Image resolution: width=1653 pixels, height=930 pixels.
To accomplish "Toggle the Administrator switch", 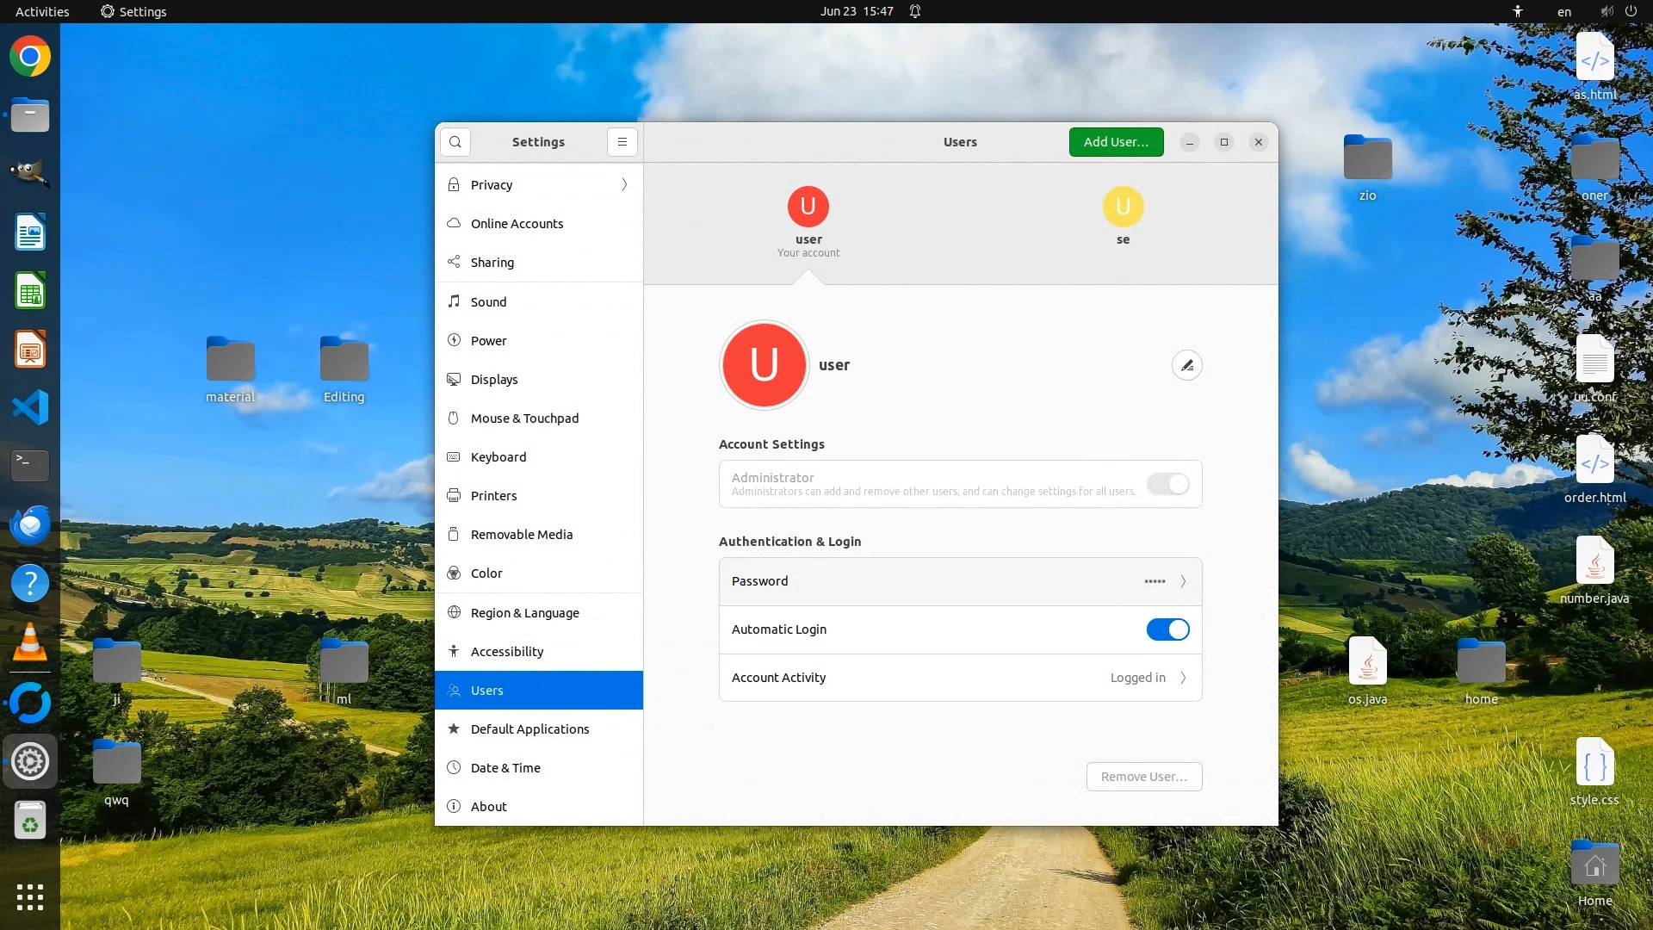I will [1167, 484].
